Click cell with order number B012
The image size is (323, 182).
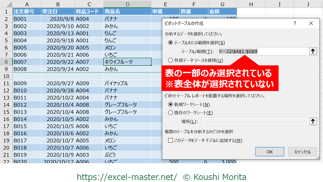click(26, 104)
